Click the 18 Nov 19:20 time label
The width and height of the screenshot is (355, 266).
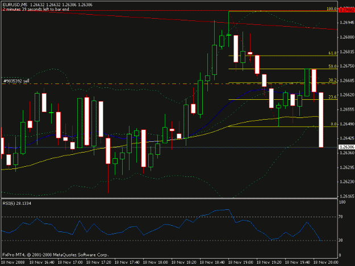(x=269, y=263)
